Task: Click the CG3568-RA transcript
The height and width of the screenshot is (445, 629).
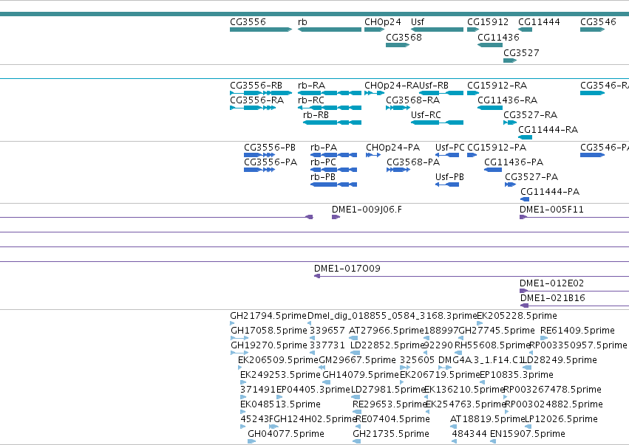Action: tap(398, 108)
